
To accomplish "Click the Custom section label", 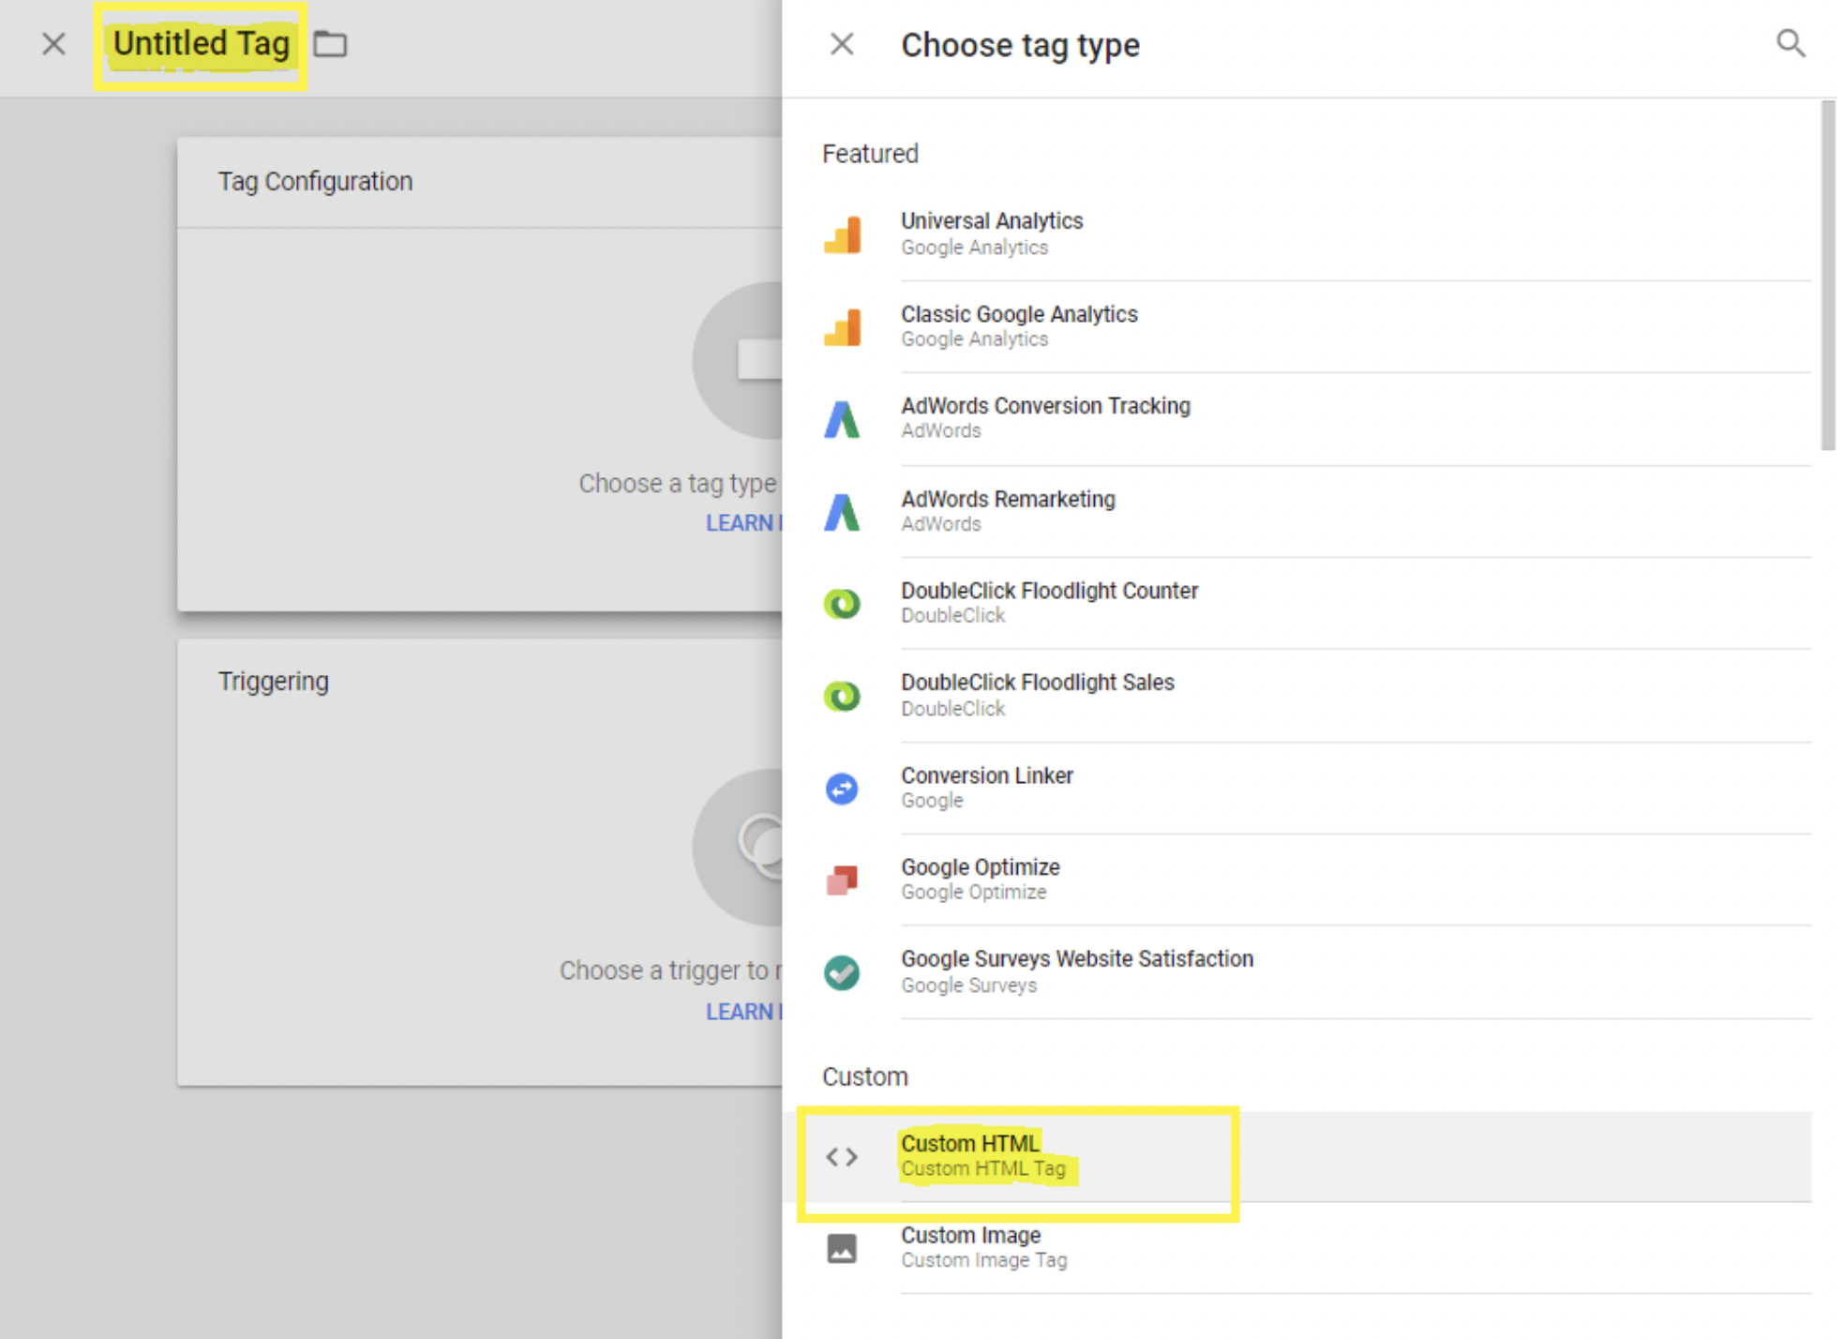I will [865, 1076].
